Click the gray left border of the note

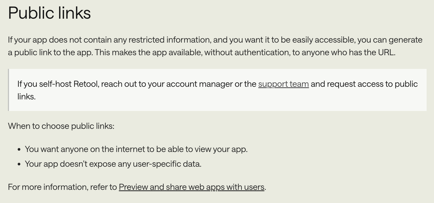coord(8,90)
